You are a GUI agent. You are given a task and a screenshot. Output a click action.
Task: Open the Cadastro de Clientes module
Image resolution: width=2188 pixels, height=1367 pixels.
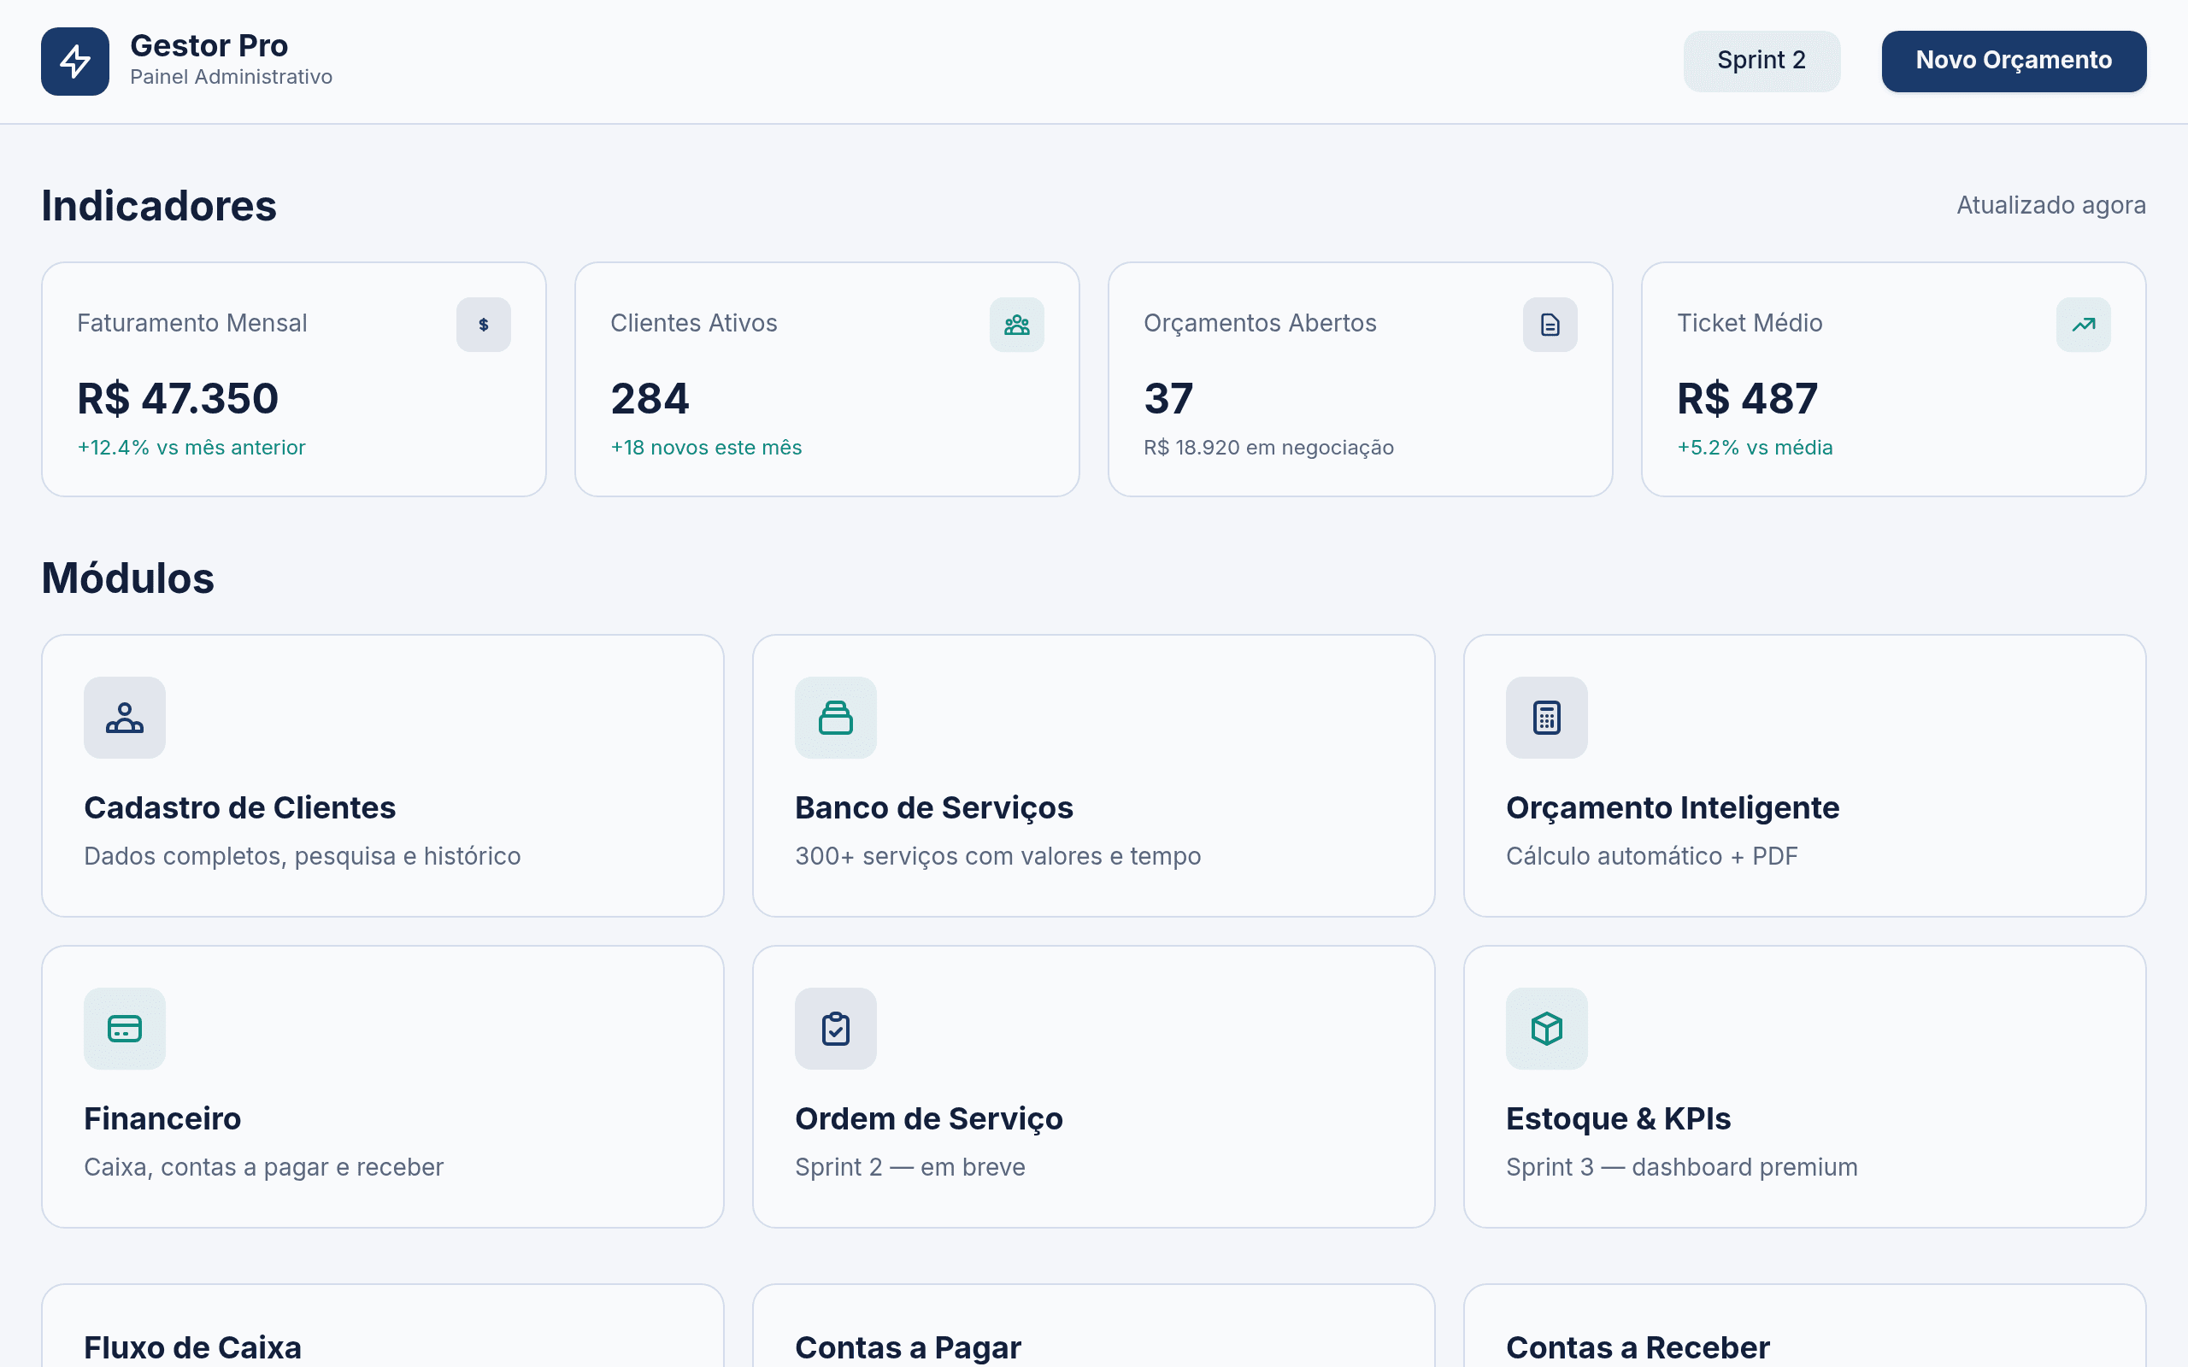point(382,776)
